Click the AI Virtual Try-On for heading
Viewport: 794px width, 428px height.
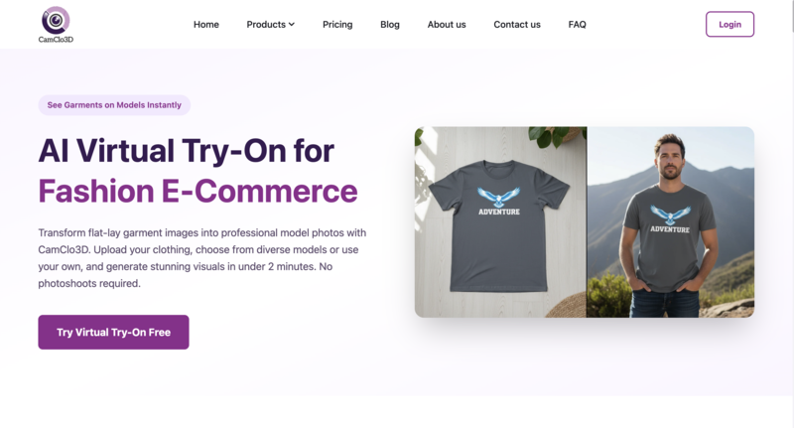pyautogui.click(x=187, y=150)
